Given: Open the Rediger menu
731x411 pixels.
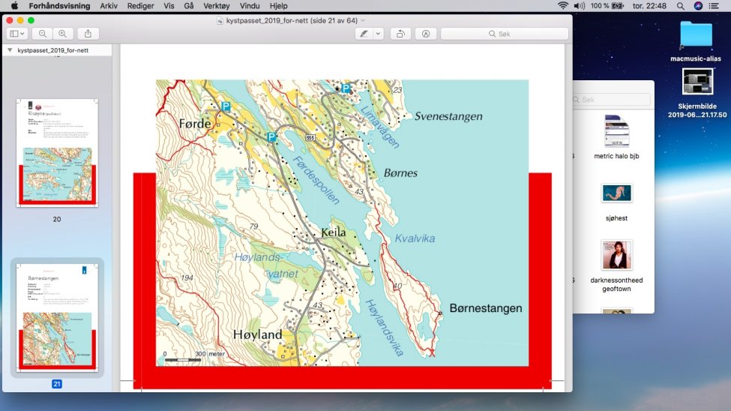Looking at the screenshot, I should (x=140, y=5).
